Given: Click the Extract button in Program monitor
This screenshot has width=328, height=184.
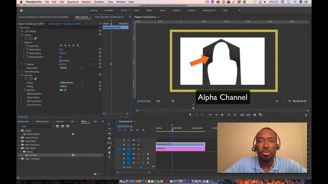Looking at the screenshot, I should [248, 114].
